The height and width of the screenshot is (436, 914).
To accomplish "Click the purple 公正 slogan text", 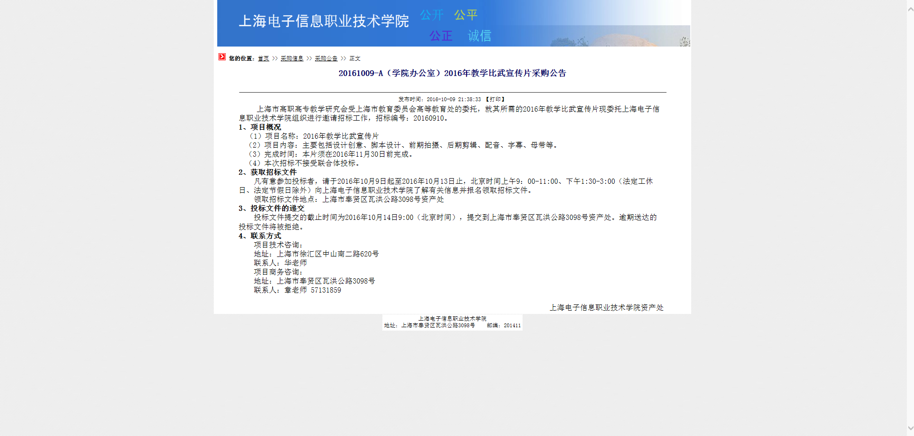I will [x=441, y=36].
